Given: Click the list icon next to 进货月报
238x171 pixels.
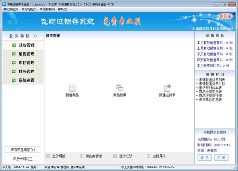Looking at the screenshot, I should tap(148, 156).
